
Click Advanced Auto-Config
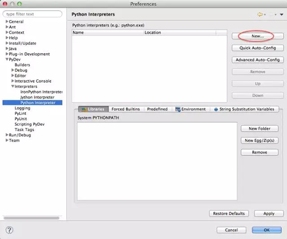coord(257,60)
